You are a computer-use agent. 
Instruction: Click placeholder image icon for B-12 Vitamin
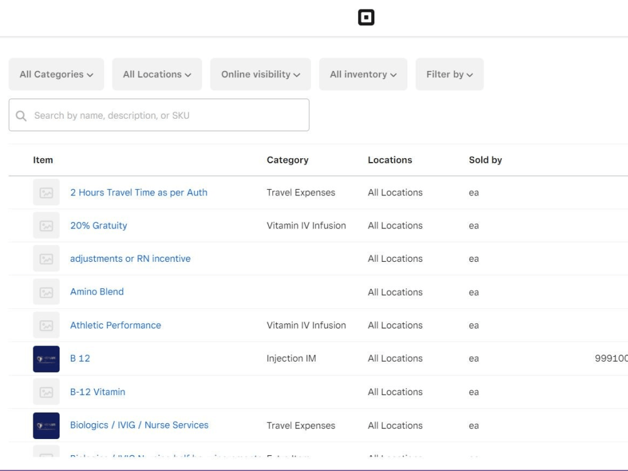[x=46, y=392]
